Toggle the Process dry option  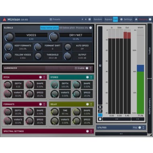point(82,28)
